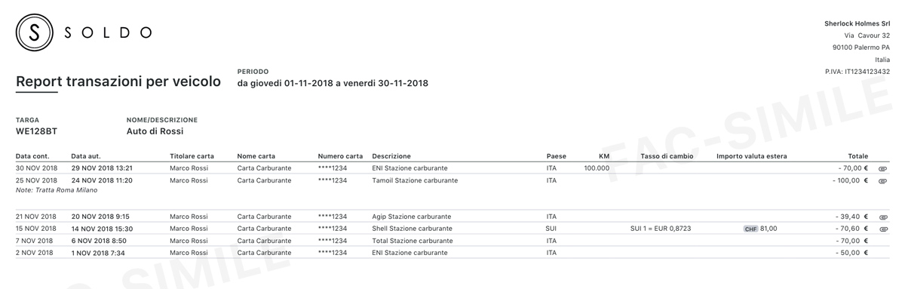Open attachment clip for Agip 39,40 € row
Screen dimensions: 905x289
coord(883,217)
